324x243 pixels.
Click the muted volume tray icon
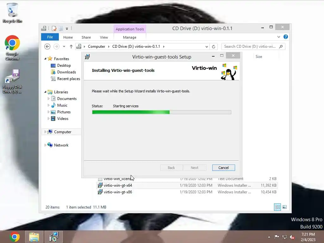(x=292, y=237)
